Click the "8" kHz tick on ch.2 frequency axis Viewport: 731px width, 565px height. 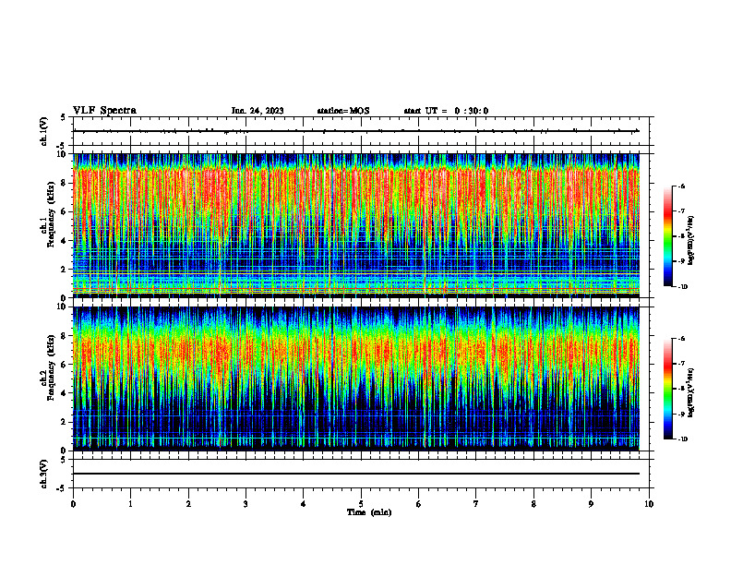coord(65,336)
